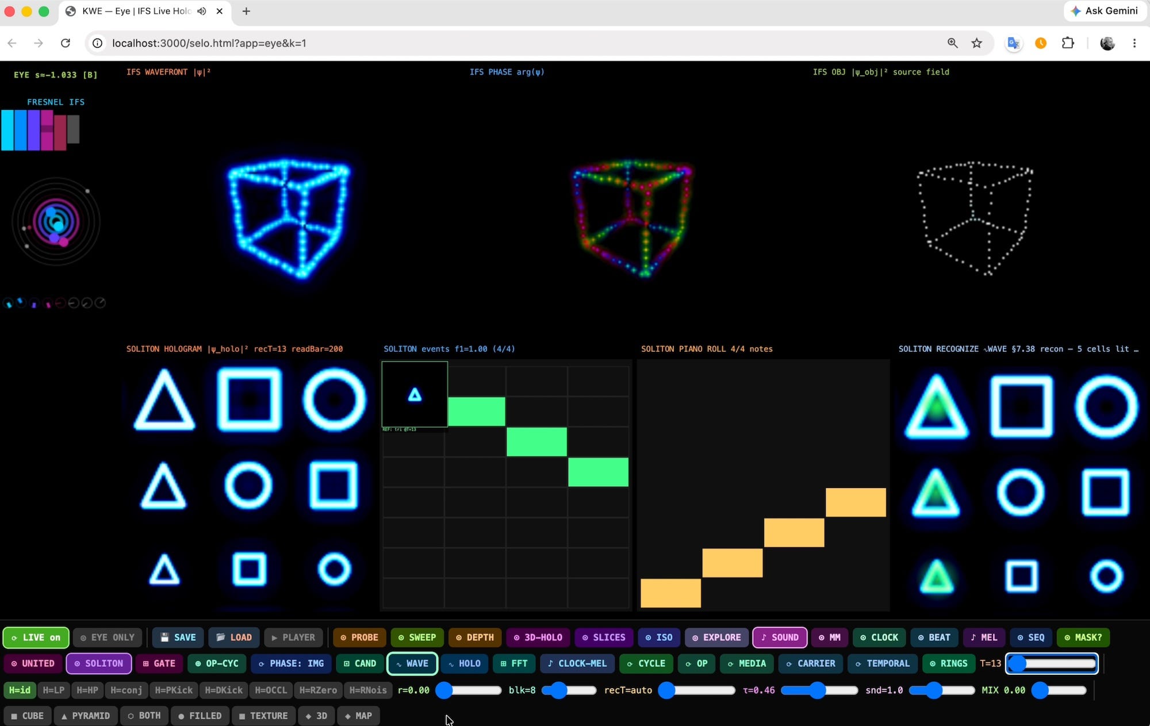Click the LOAD button
The width and height of the screenshot is (1150, 726).
(234, 637)
